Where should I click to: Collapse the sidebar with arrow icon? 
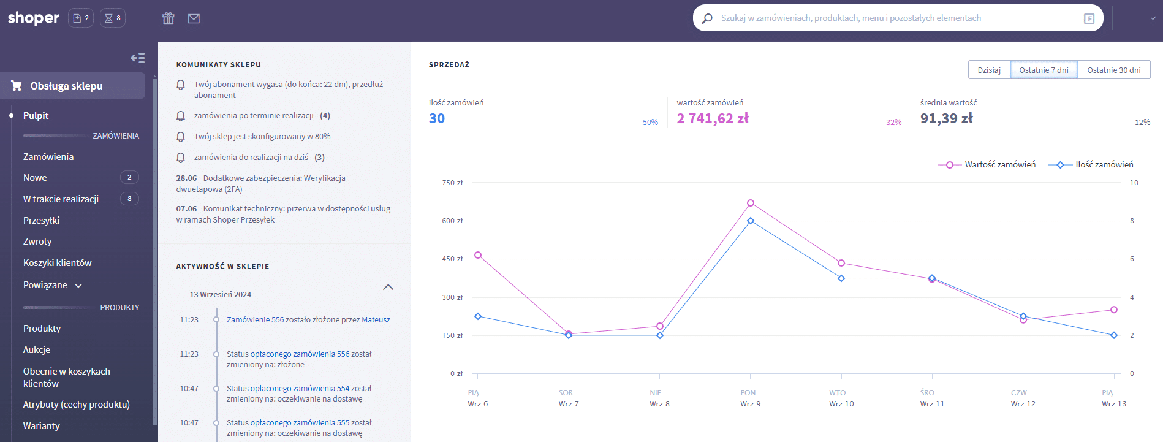tap(138, 58)
